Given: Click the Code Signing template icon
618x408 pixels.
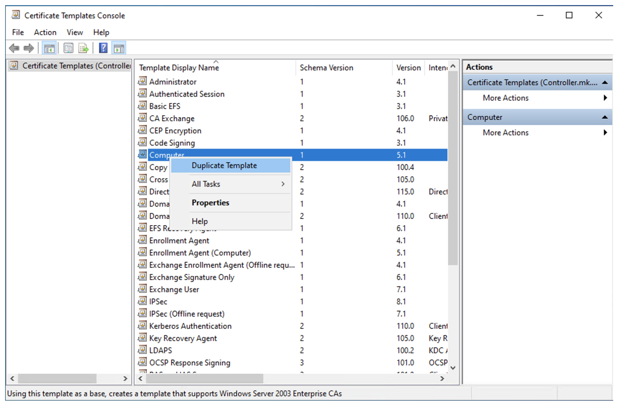Looking at the screenshot, I should tap(142, 142).
